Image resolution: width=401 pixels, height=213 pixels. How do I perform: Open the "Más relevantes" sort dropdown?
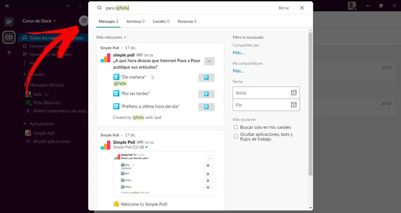tap(111, 37)
